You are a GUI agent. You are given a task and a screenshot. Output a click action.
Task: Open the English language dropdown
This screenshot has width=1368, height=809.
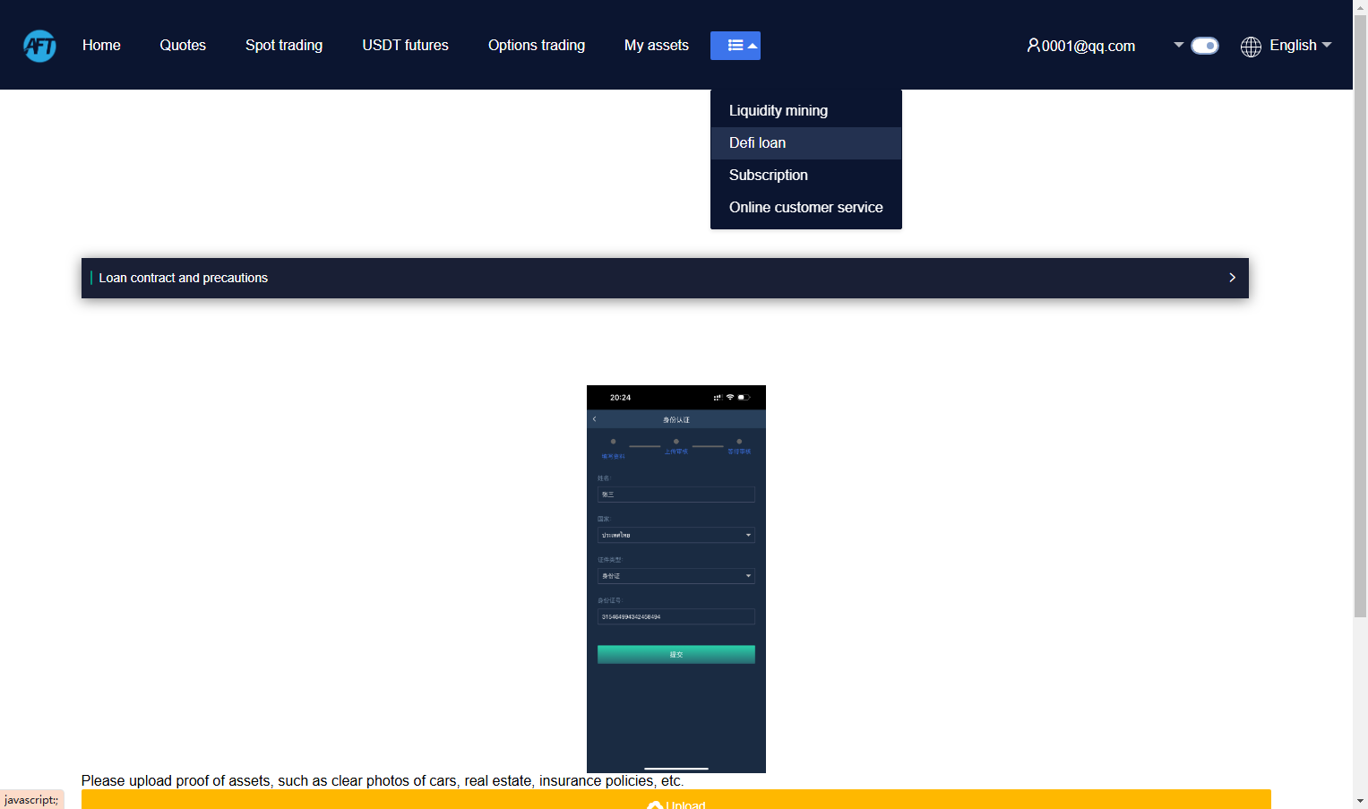1300,46
